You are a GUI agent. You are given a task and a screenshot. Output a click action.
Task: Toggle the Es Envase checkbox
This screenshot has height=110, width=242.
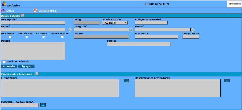click(43, 37)
